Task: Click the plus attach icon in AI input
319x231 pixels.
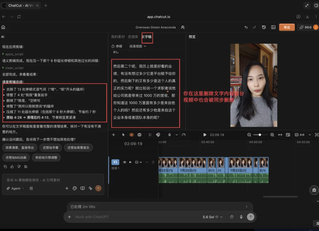Action: (x=67, y=188)
